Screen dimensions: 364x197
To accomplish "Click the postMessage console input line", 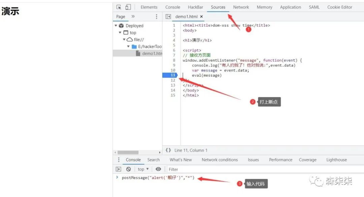I will [x=158, y=178].
